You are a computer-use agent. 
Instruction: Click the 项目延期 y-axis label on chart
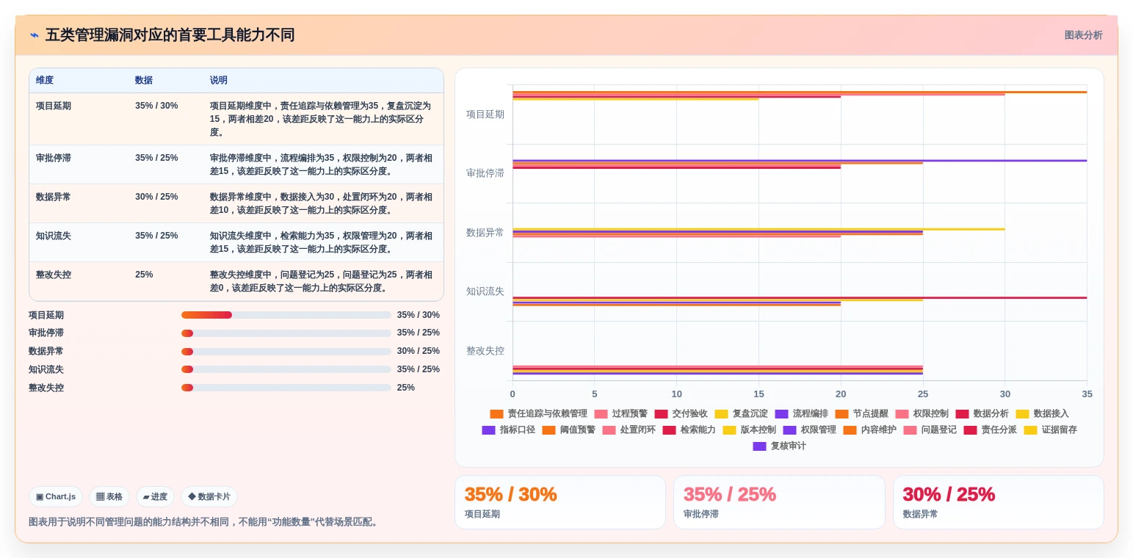[485, 115]
